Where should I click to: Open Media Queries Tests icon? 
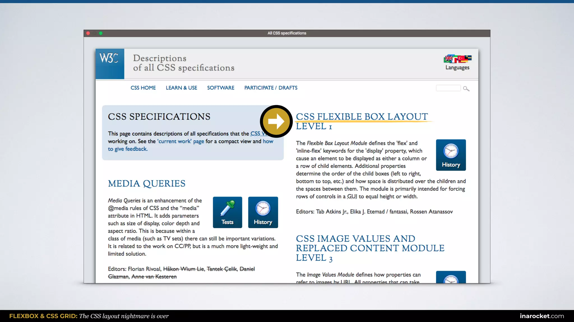tap(227, 212)
